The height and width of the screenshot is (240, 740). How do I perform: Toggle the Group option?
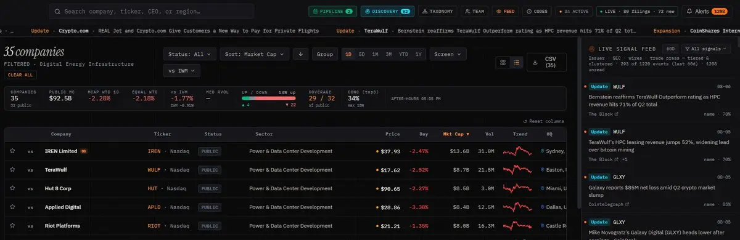coord(325,54)
